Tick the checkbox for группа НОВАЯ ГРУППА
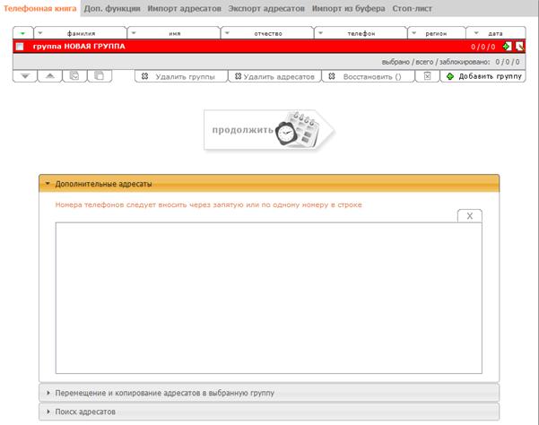 pyautogui.click(x=20, y=47)
